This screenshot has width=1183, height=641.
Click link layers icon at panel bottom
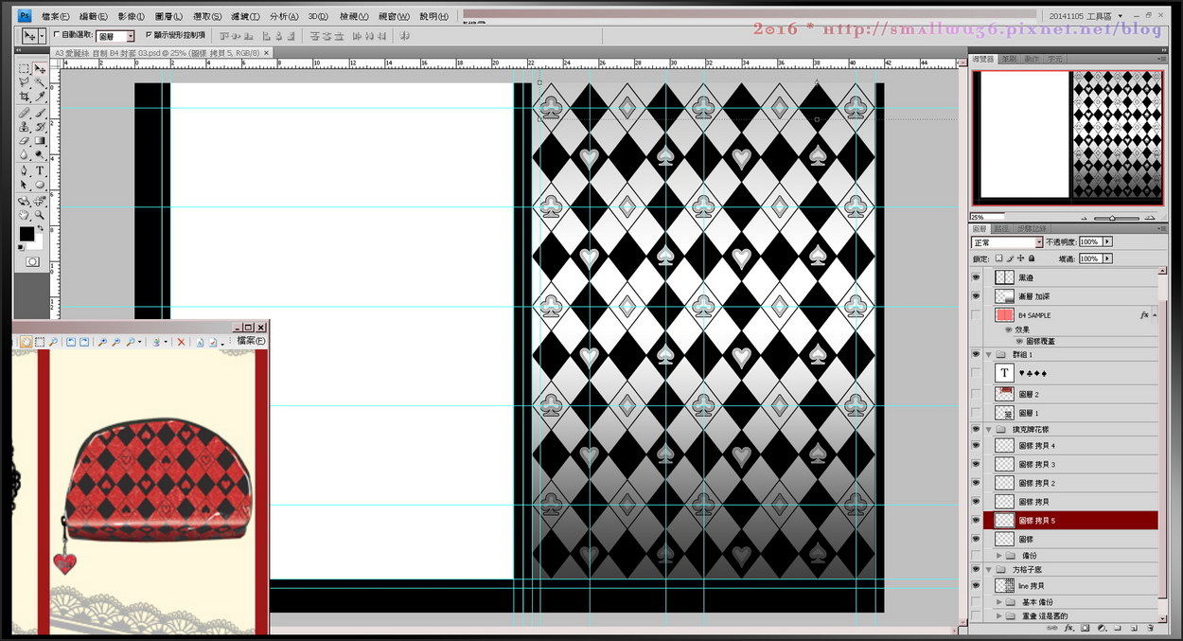(x=1051, y=628)
